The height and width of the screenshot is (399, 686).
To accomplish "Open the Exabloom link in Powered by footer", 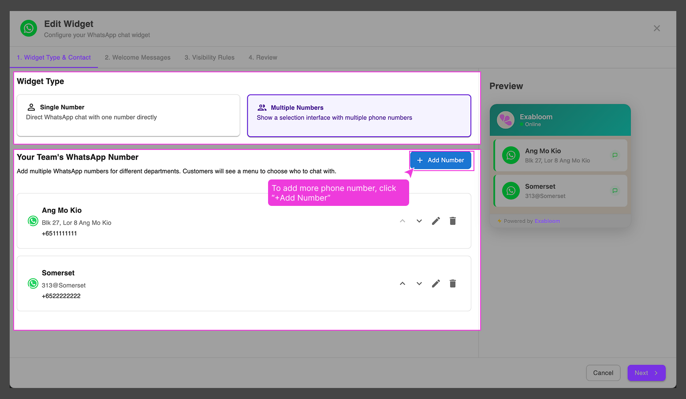I will [x=547, y=221].
